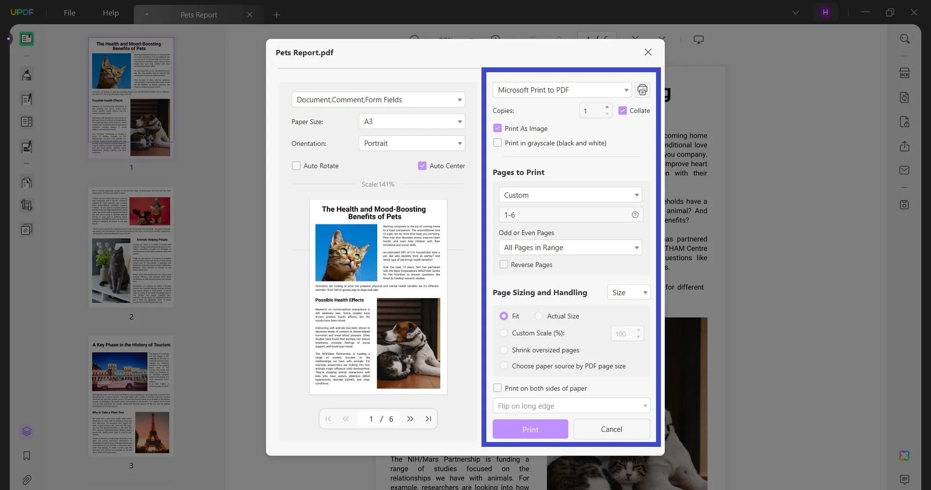Open Fill and Sign tool in left sidebar
This screenshot has height=490, width=931.
tap(27, 147)
